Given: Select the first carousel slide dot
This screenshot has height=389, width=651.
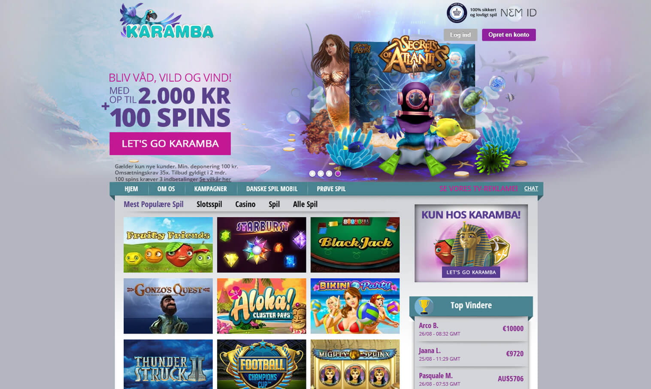Looking at the screenshot, I should [x=312, y=174].
